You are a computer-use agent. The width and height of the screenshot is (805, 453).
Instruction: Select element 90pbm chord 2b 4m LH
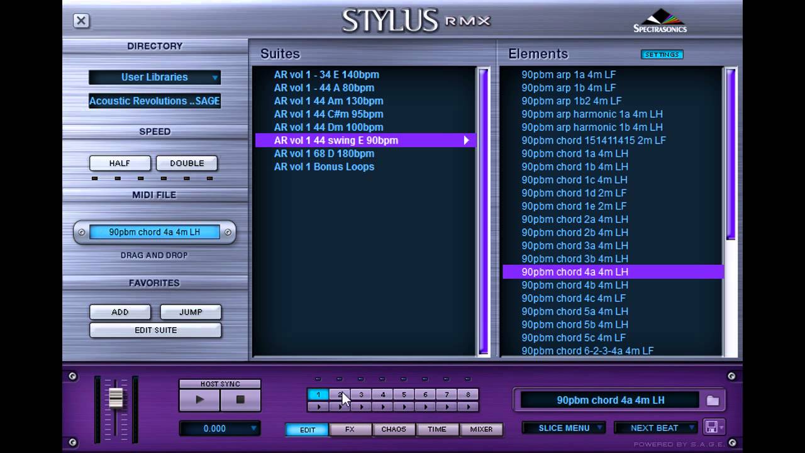tap(613, 232)
